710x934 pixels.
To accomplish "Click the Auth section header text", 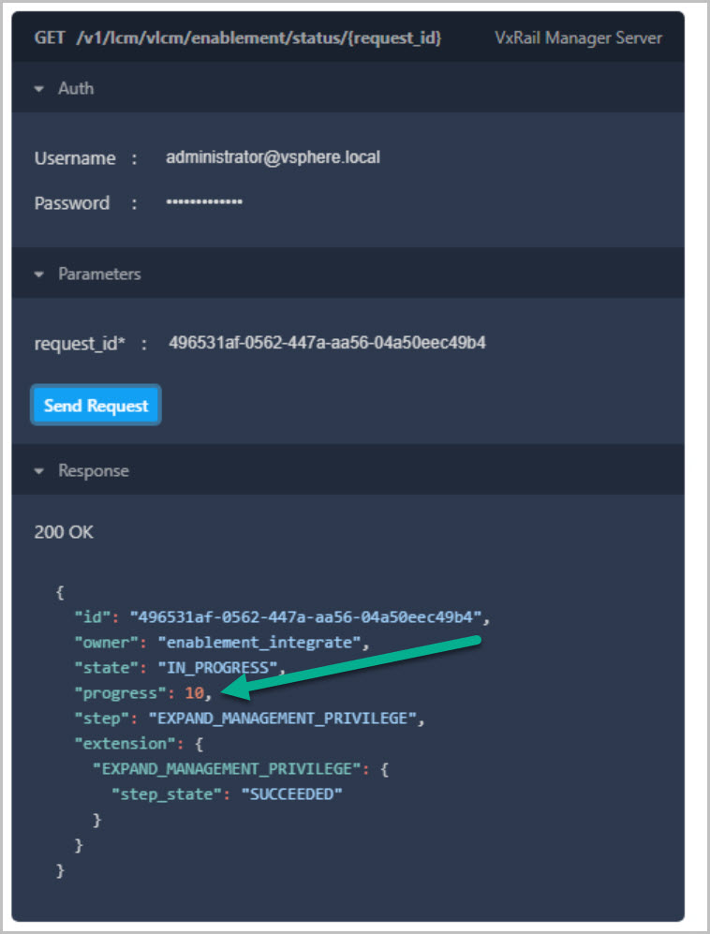I will click(76, 89).
